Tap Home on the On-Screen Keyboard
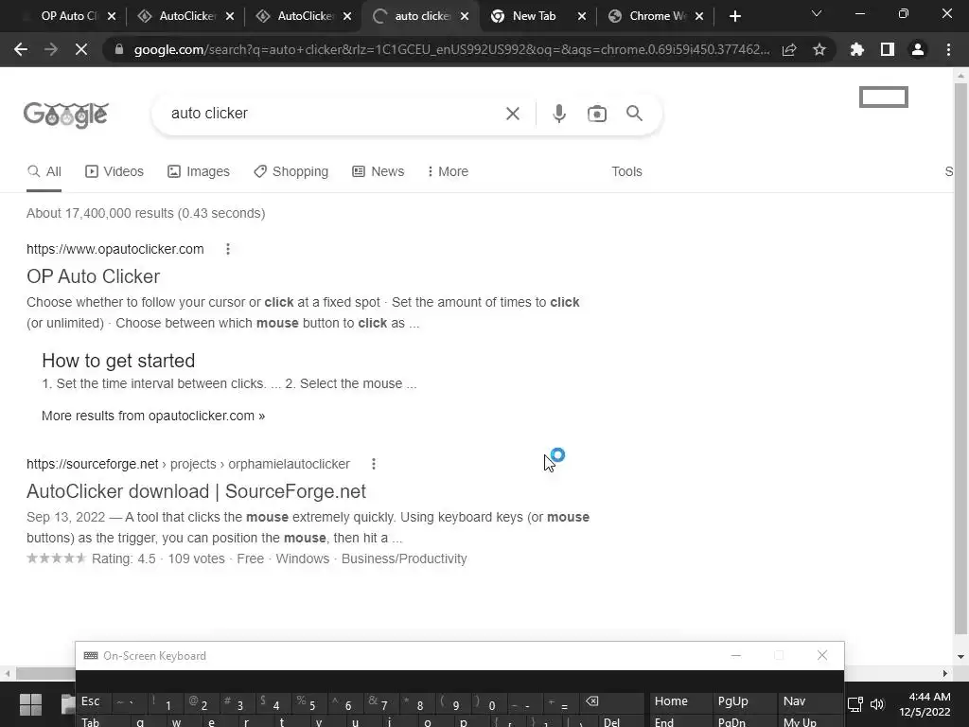 (x=679, y=701)
